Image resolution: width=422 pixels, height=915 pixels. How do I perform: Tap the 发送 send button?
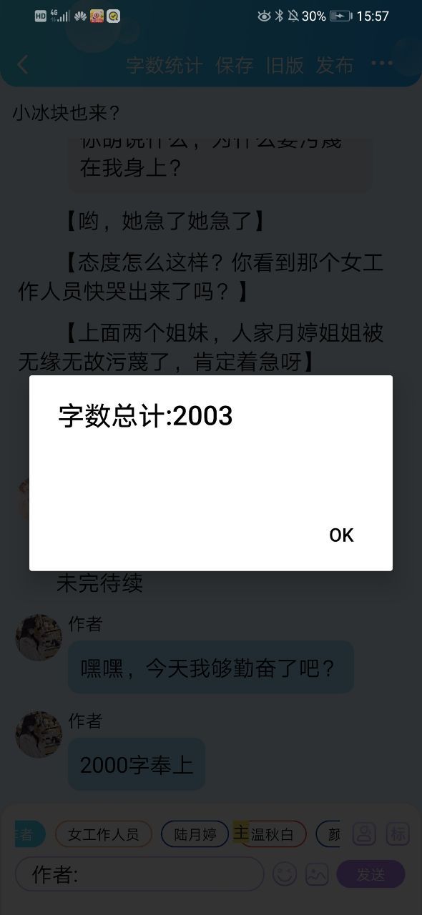coord(371,874)
